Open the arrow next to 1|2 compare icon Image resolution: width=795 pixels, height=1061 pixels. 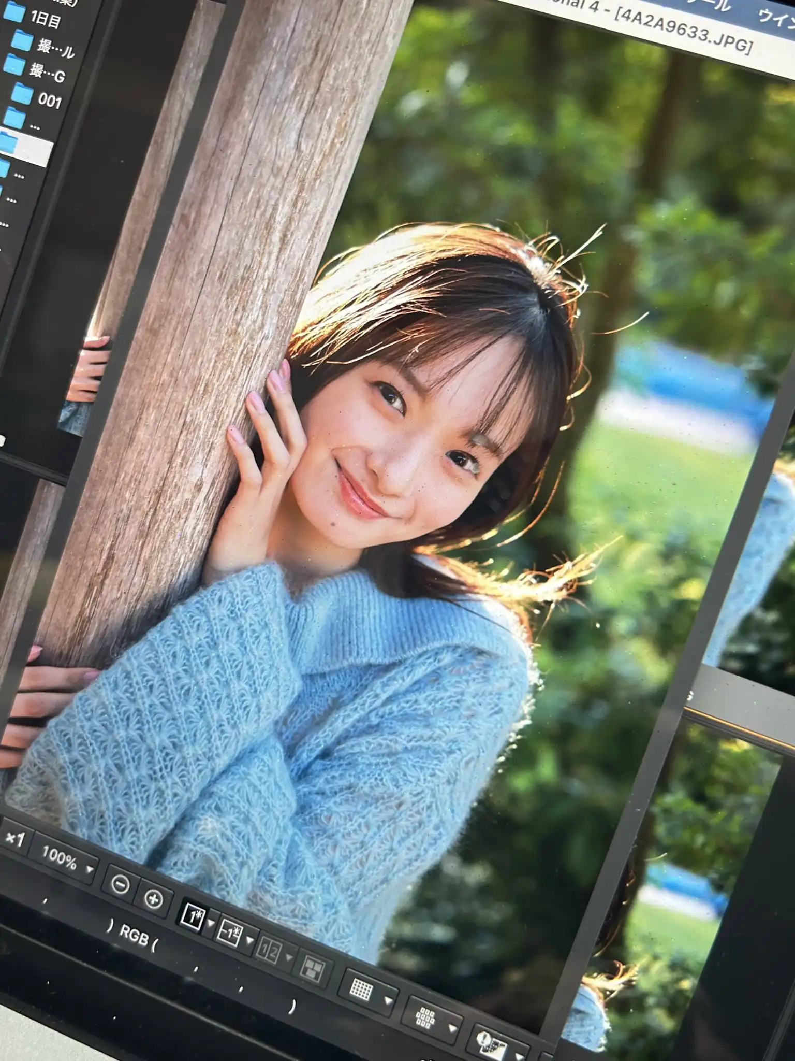point(289,957)
